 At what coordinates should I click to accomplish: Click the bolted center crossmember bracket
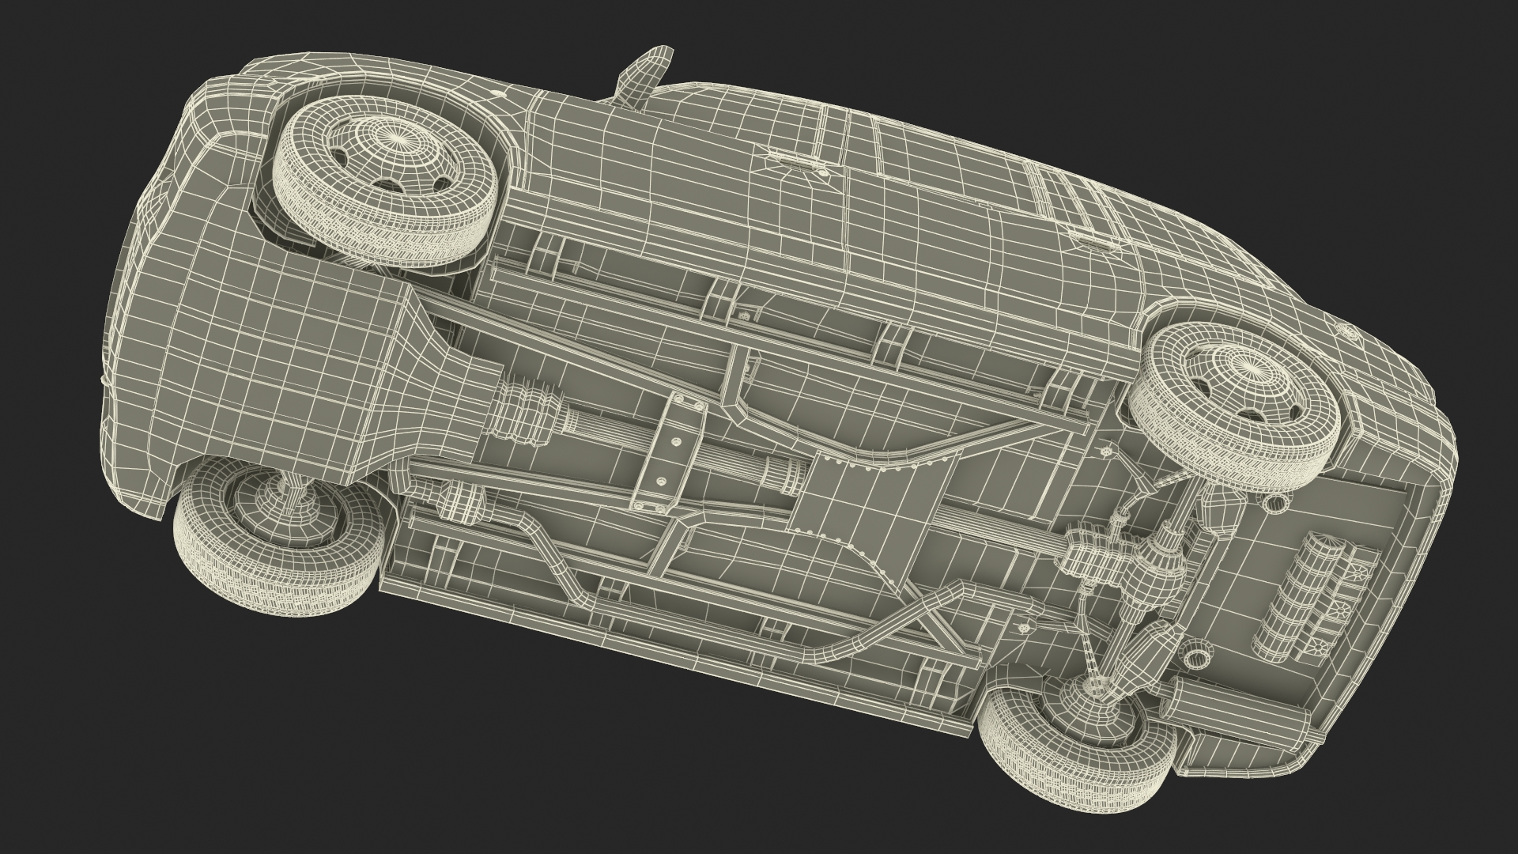[668, 451]
